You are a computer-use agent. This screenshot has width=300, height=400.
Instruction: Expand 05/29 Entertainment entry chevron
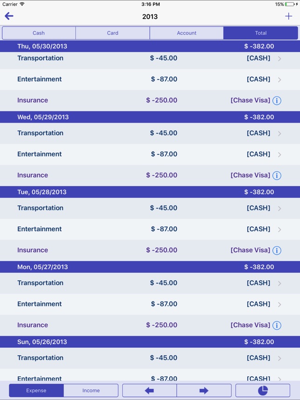(x=279, y=155)
